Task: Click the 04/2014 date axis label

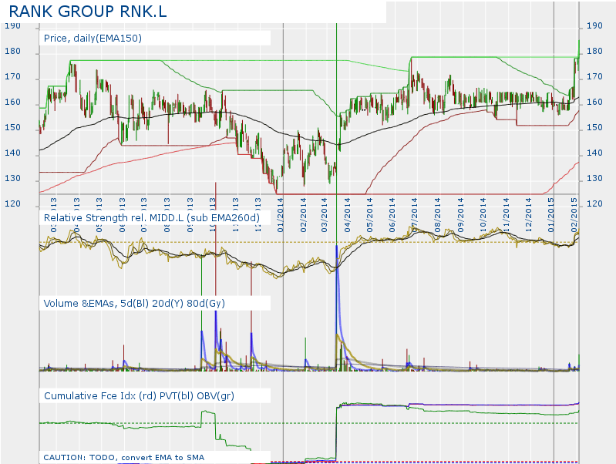Action: coord(347,215)
